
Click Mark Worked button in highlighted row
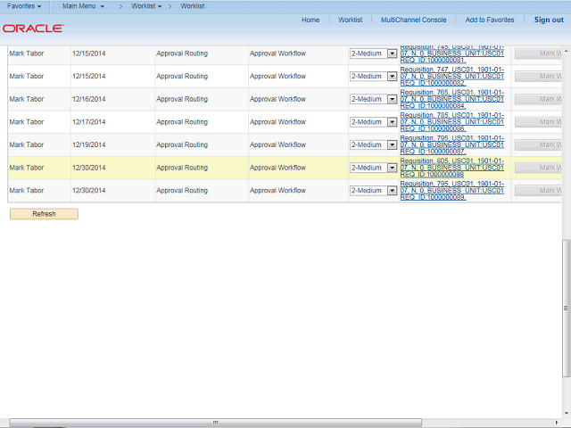pos(538,168)
